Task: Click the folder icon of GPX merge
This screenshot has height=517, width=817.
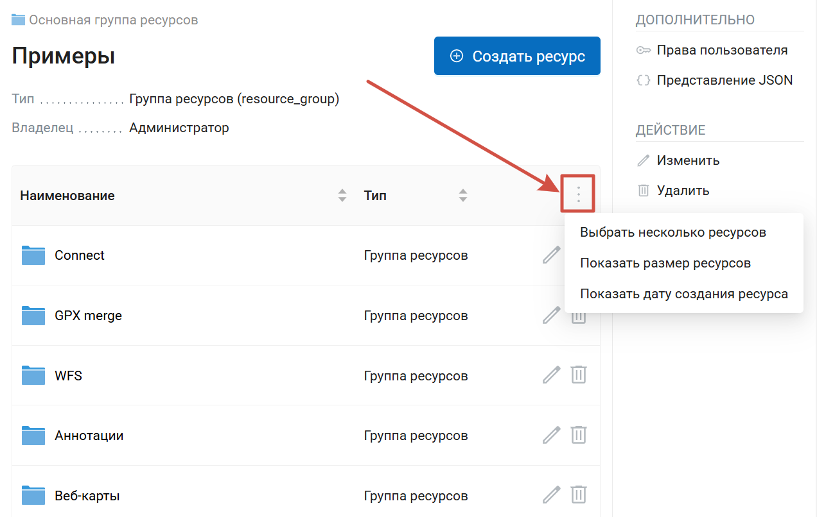Action: pos(33,316)
